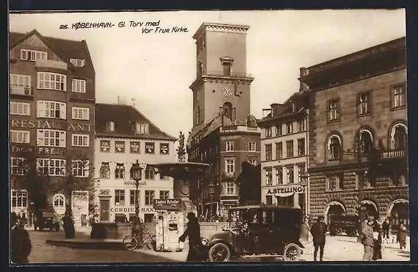The height and width of the screenshot is (272, 418).
Task: Click the pedestrian in dark coat walking
Action: [x=192, y=237]
